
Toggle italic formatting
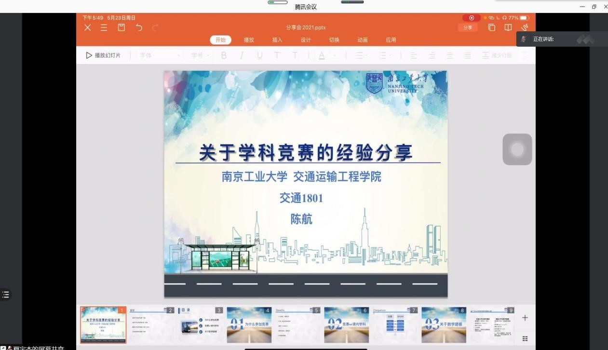pos(242,55)
